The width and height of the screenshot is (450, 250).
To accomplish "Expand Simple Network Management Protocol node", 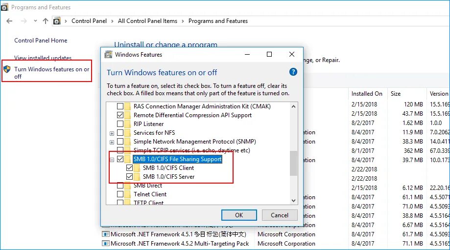I will pyautogui.click(x=112, y=142).
